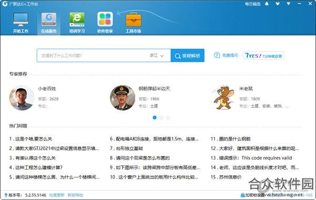The height and width of the screenshot is (200, 316).
Task: Select third expert carousel page dot
Action: click(168, 118)
